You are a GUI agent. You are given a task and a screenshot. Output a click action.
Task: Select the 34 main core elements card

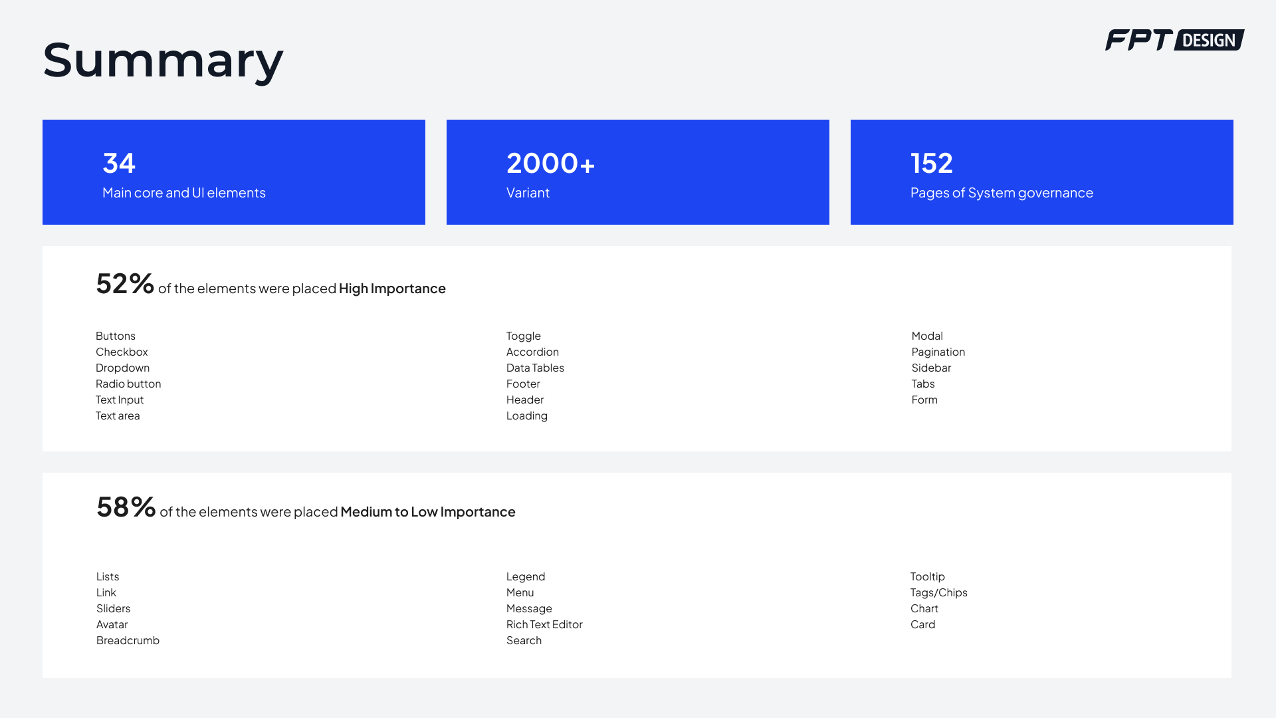(x=233, y=172)
